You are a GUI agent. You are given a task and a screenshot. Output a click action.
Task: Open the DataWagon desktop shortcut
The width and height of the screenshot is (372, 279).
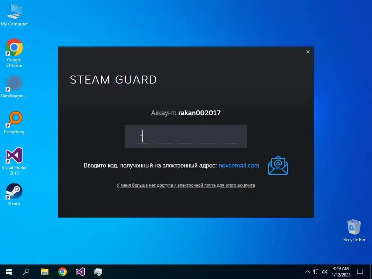tap(14, 87)
